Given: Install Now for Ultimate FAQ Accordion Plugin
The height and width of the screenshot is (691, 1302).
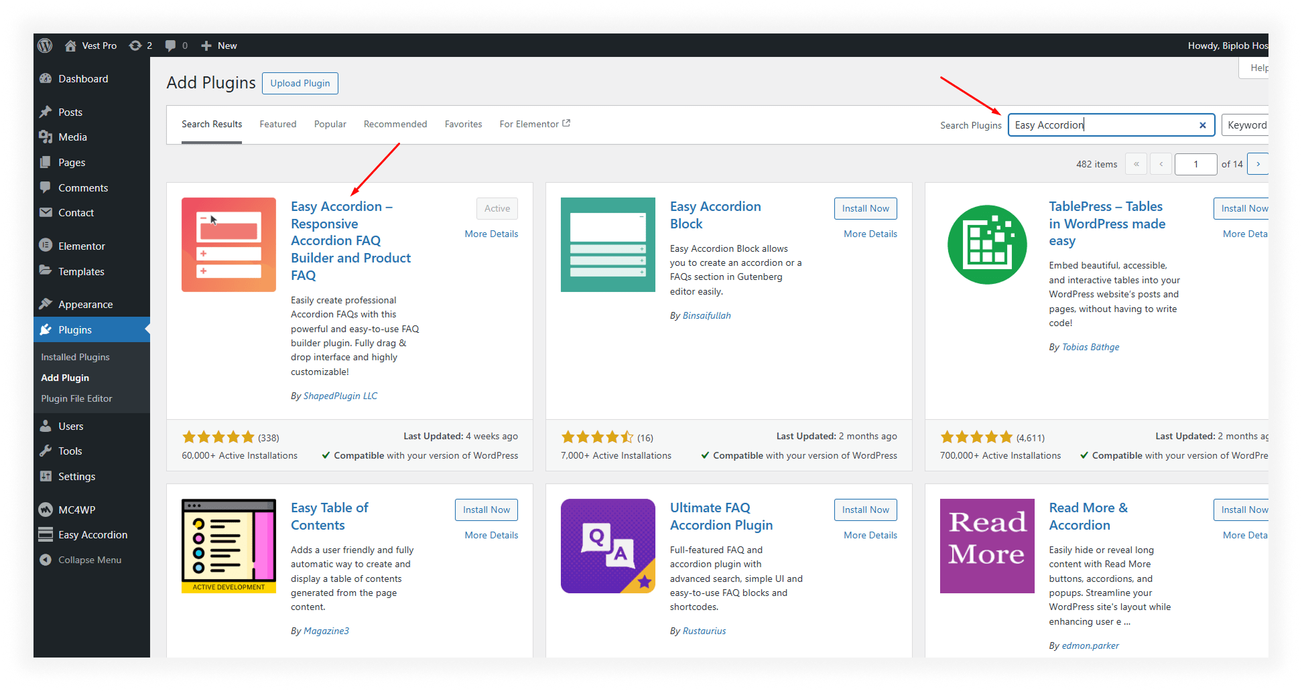Looking at the screenshot, I should coord(865,510).
